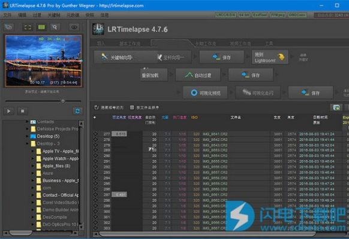349x239 pixels.
Task: Click the fit-to-frame brackets icon above preview
Action: 28,27
